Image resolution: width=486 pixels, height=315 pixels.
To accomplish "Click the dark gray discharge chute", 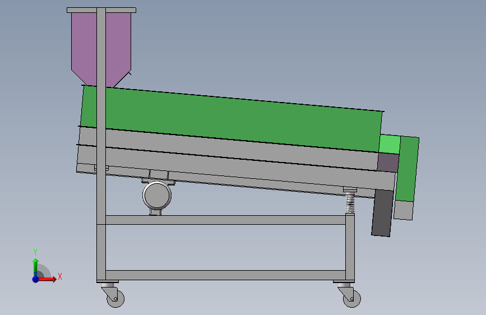I will [x=382, y=214].
